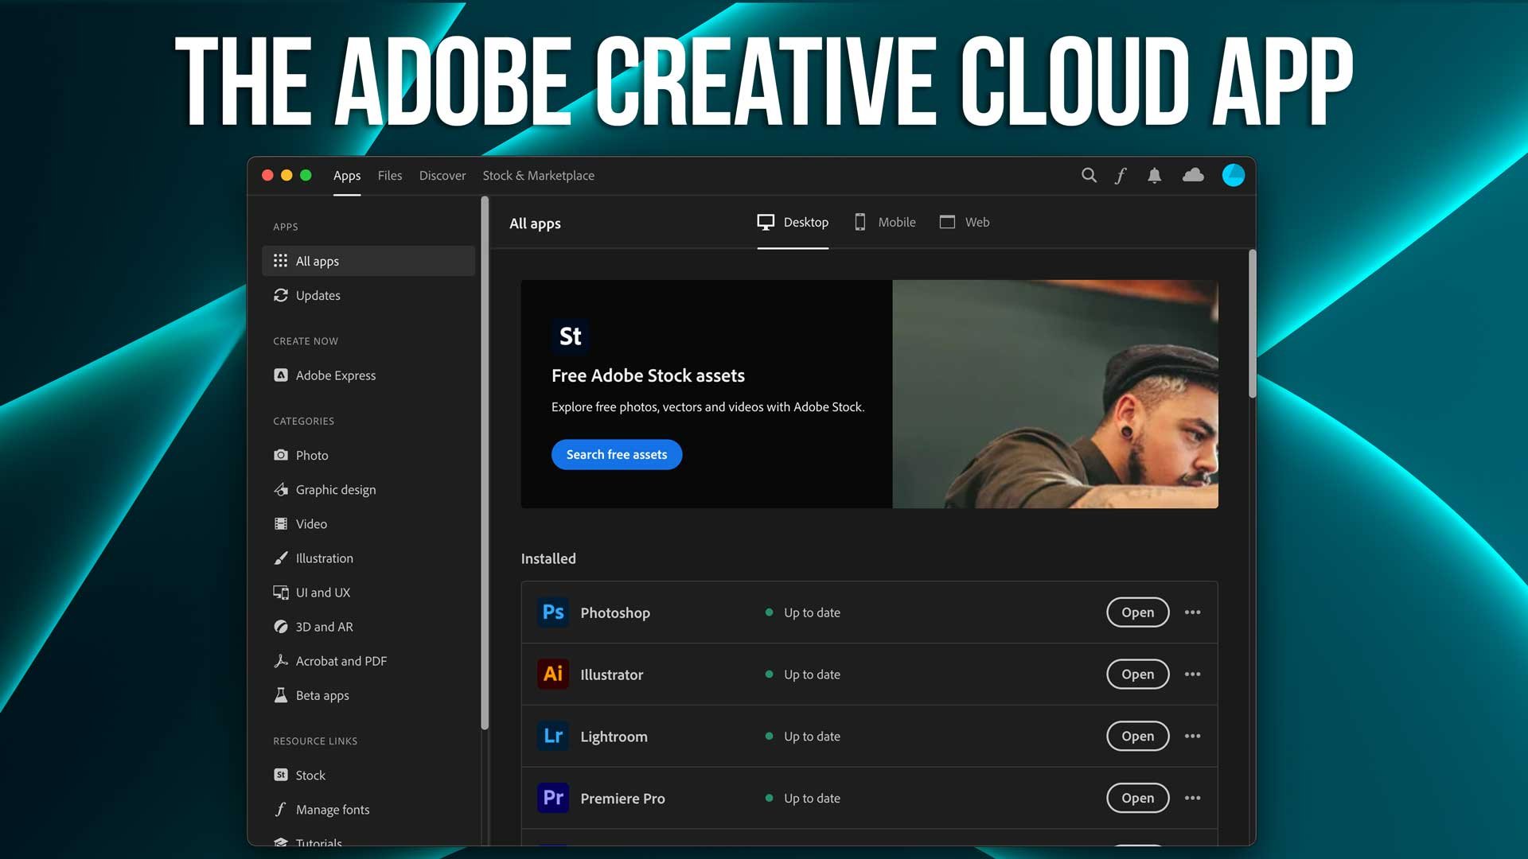Click the Adobe Express icon in sidebar
The image size is (1528, 859).
[x=280, y=375]
